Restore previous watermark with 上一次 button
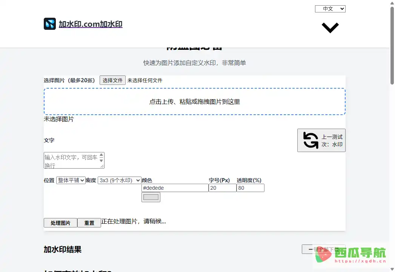The height and width of the screenshot is (272, 395). coord(321,141)
